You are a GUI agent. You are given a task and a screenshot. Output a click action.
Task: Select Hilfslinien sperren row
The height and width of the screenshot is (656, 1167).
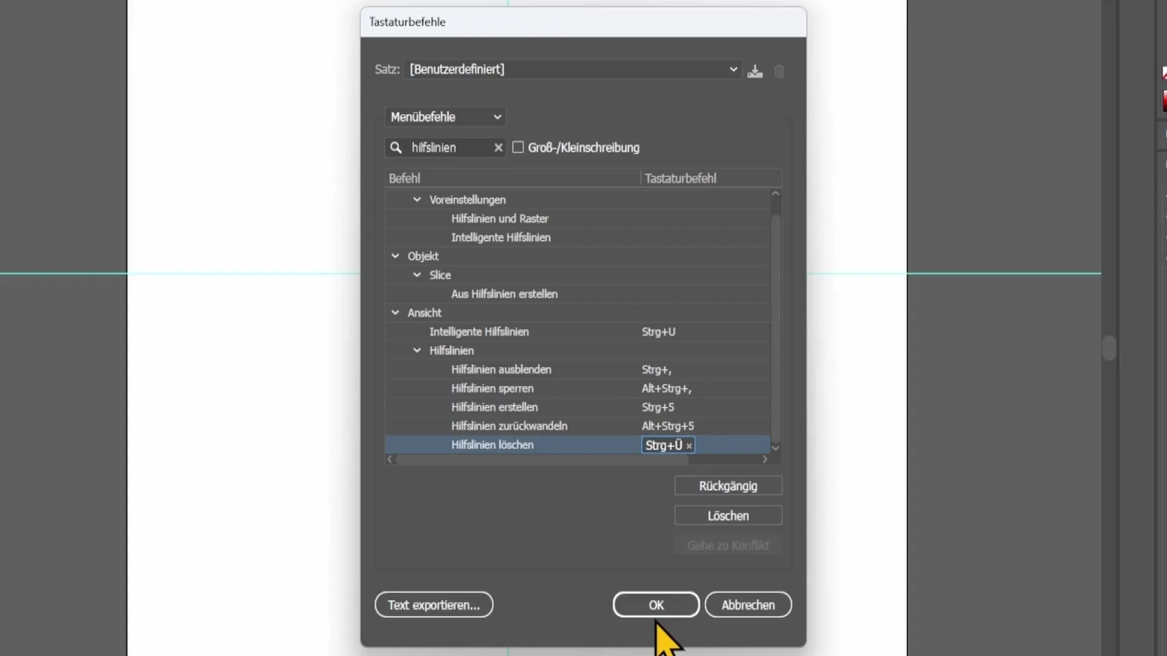(x=577, y=388)
